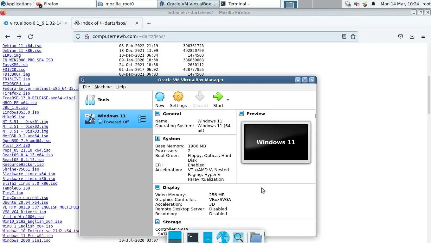Open the application finder magnifier in dock
431x243 pixels.
click(x=238, y=237)
